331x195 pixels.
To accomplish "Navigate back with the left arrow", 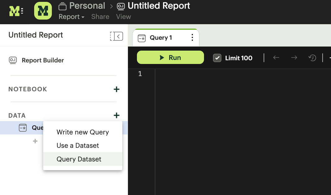I will [276, 58].
